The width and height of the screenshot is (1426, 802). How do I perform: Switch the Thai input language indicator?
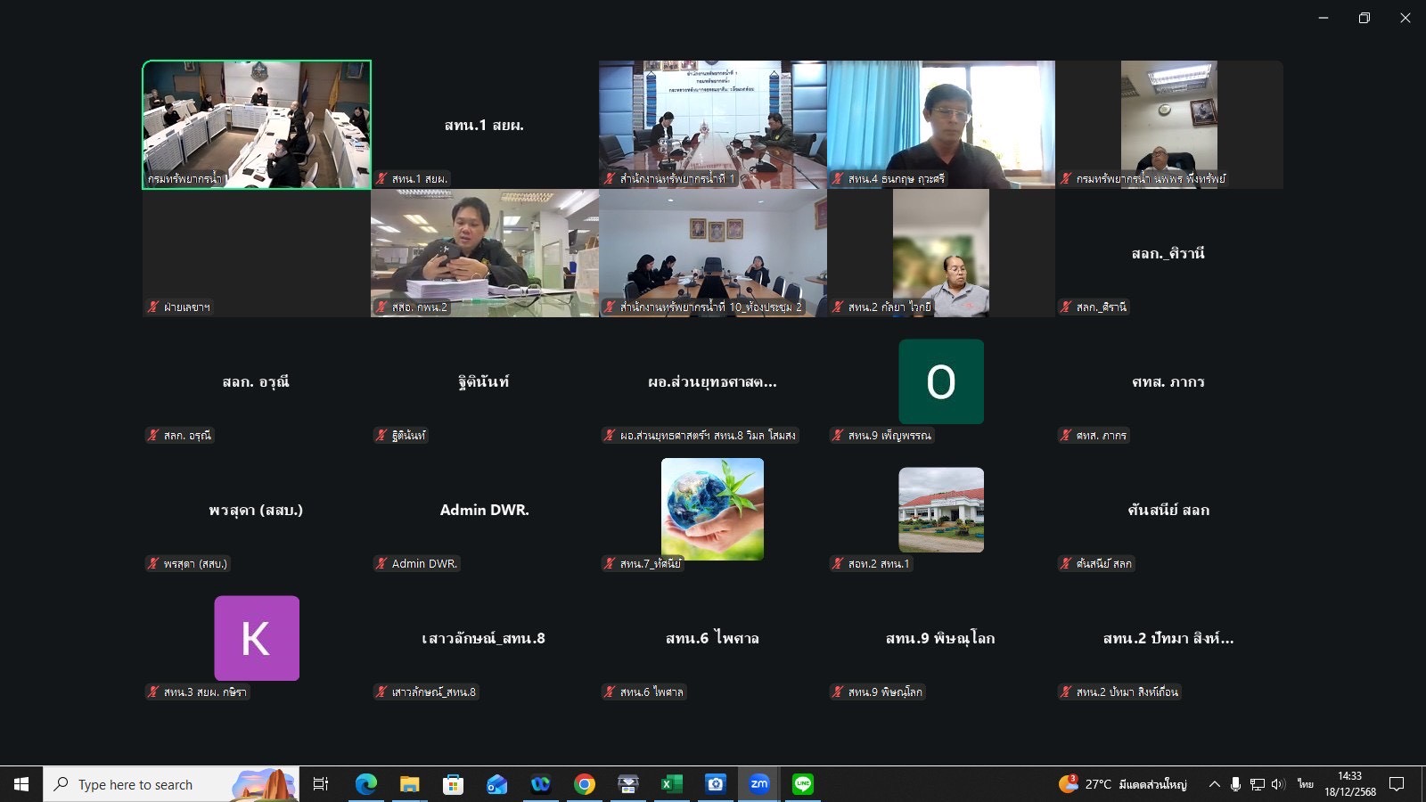coord(1305,784)
